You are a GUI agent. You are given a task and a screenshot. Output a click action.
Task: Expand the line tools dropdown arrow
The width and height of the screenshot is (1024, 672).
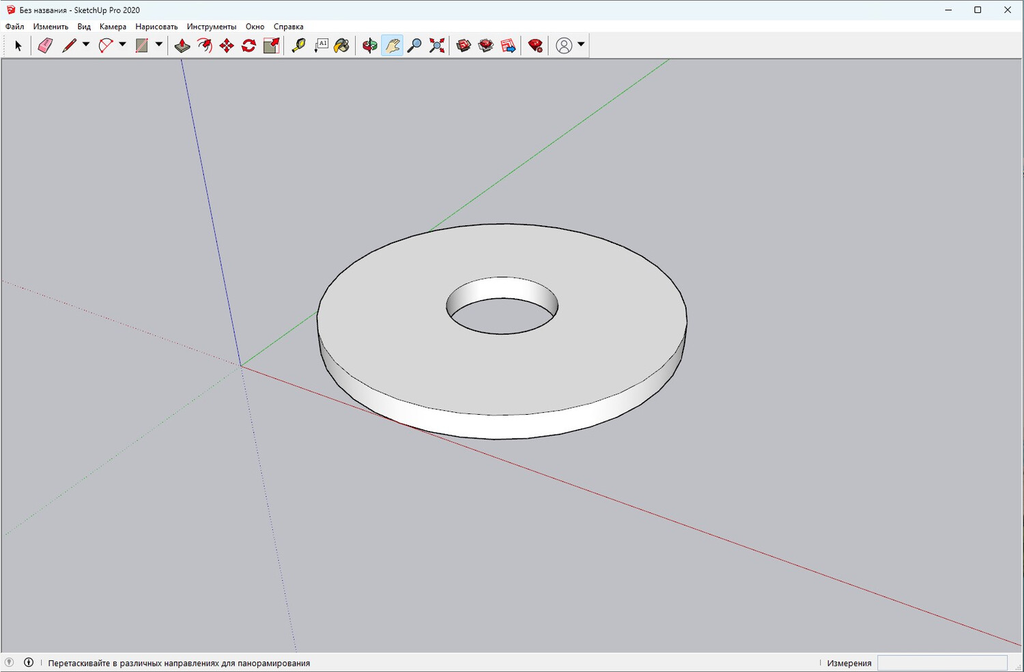86,45
